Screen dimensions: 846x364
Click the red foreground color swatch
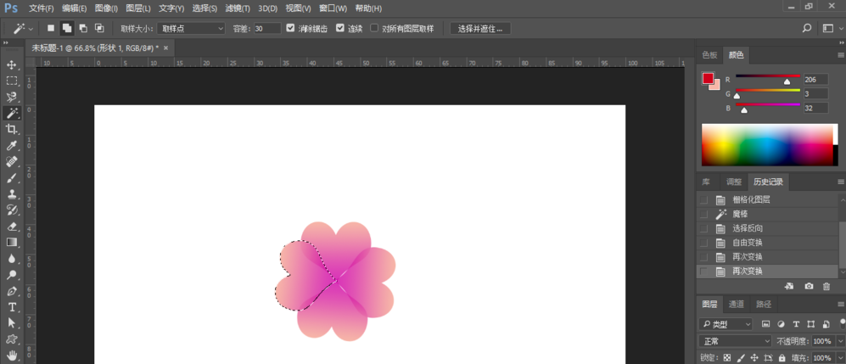[708, 79]
